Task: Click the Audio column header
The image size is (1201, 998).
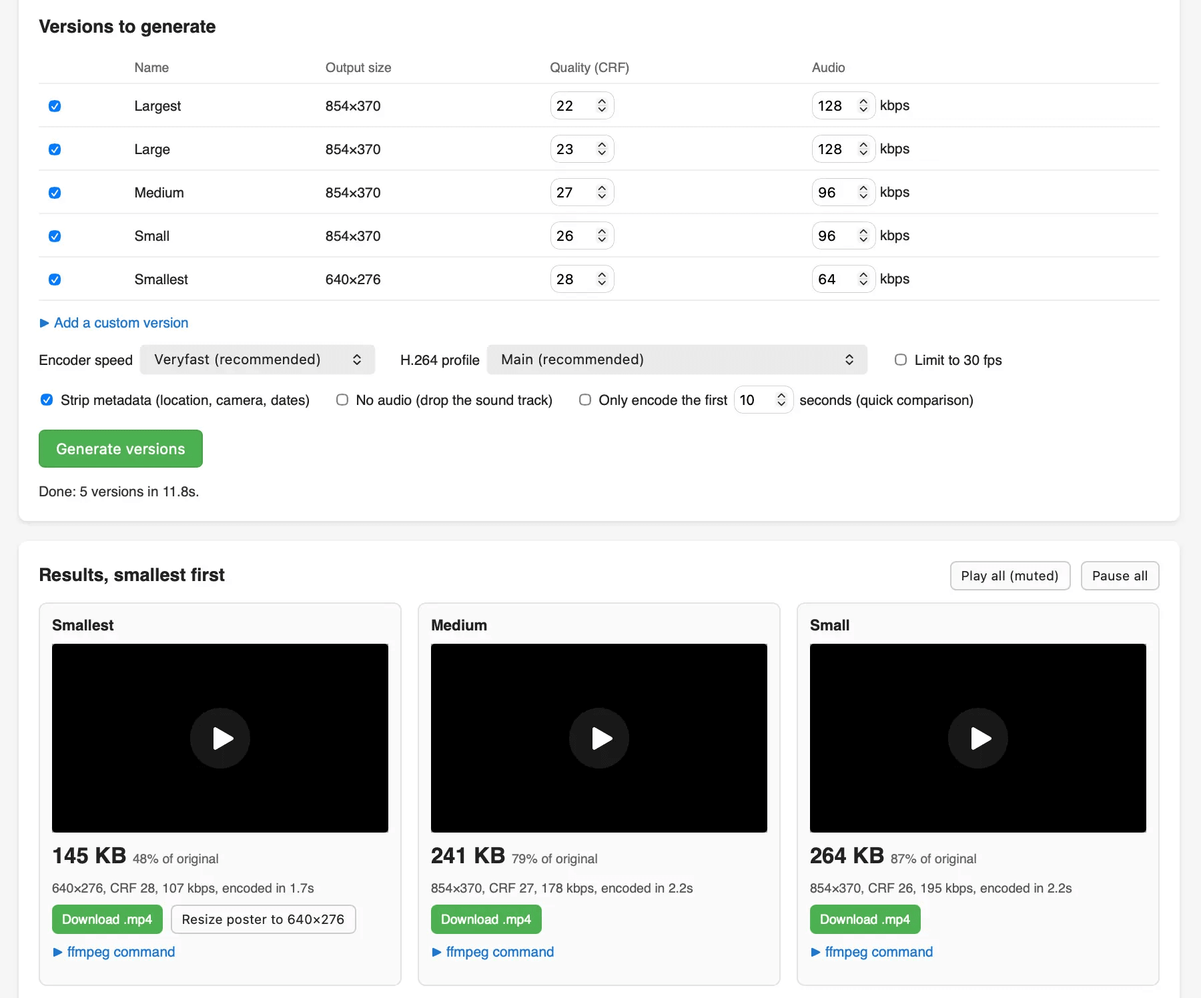Action: click(x=828, y=67)
